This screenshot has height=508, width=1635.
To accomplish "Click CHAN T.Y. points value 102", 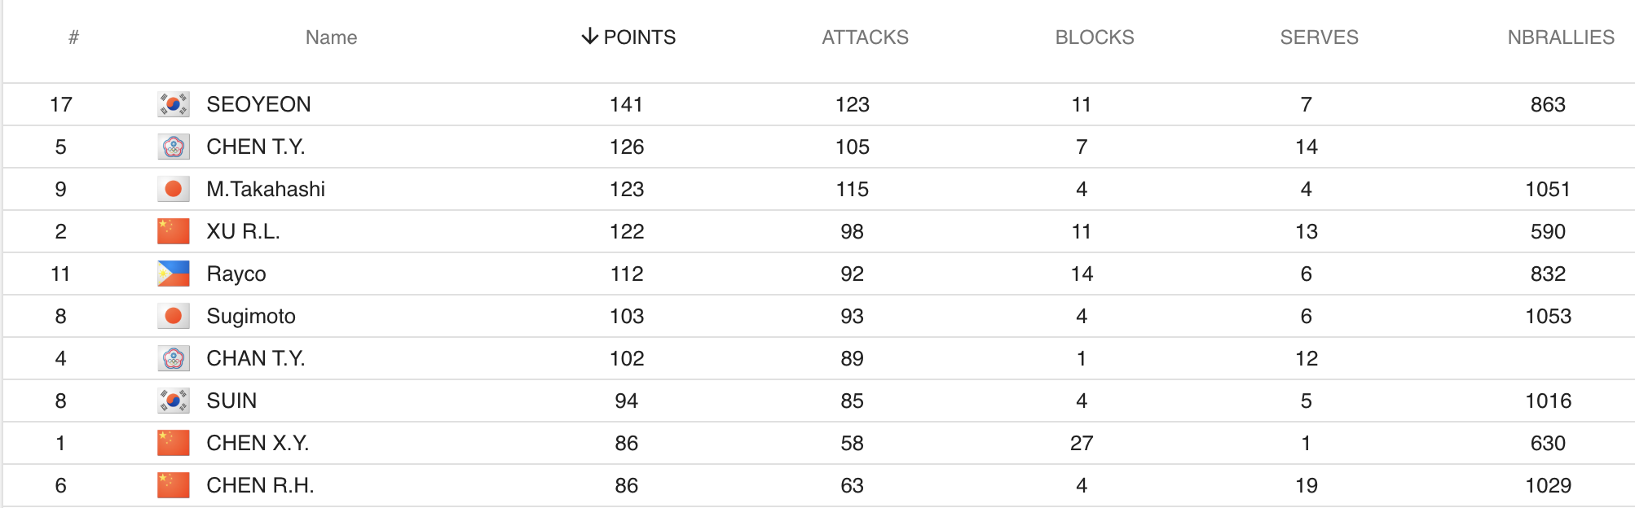I will 627,358.
